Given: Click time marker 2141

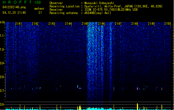Looking at the screenshot, I should [x=19, y=24].
